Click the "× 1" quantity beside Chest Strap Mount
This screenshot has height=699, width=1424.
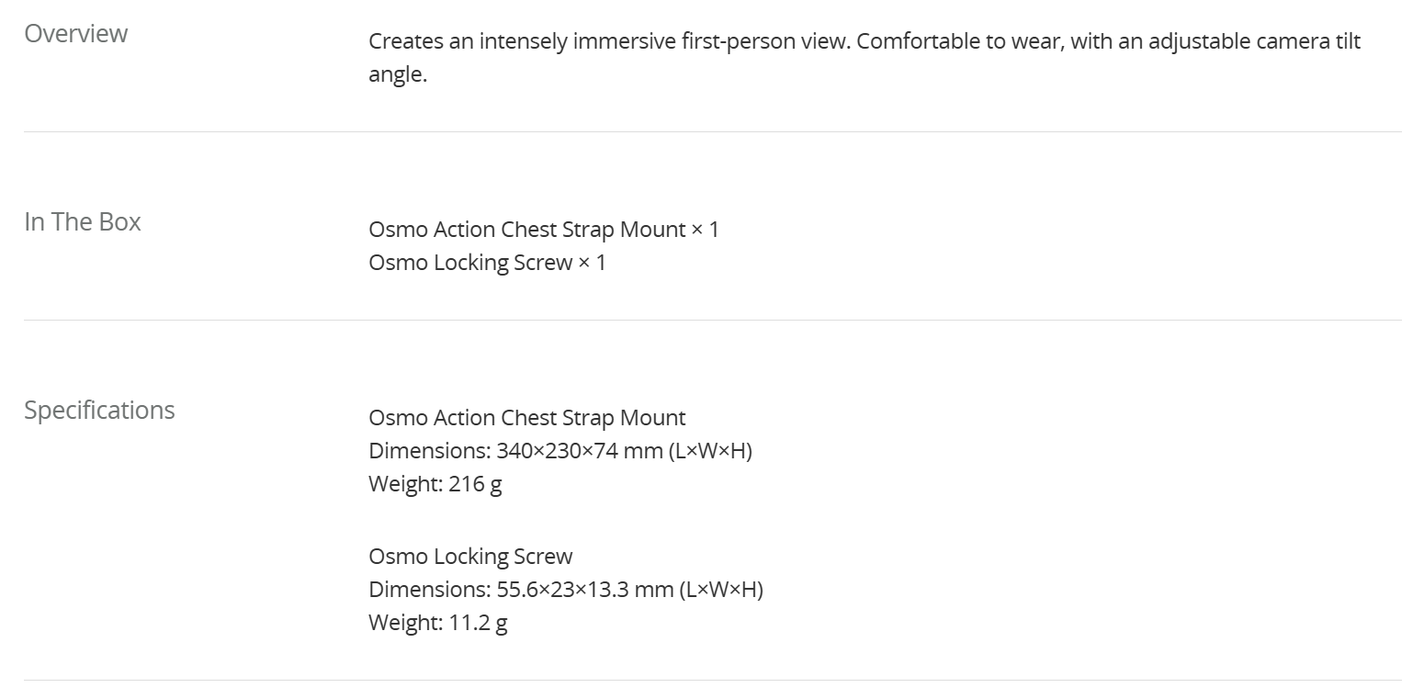click(706, 230)
